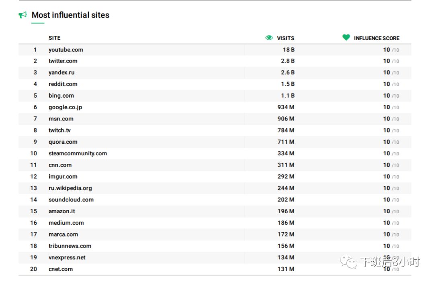Select the "2.6 B" visits cell
434x281 pixels.
tap(288, 73)
